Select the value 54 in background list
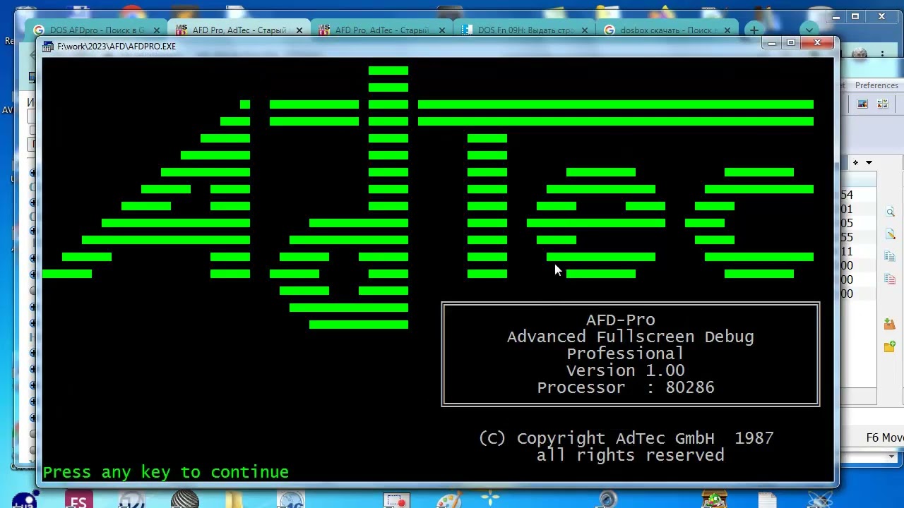 point(847,195)
